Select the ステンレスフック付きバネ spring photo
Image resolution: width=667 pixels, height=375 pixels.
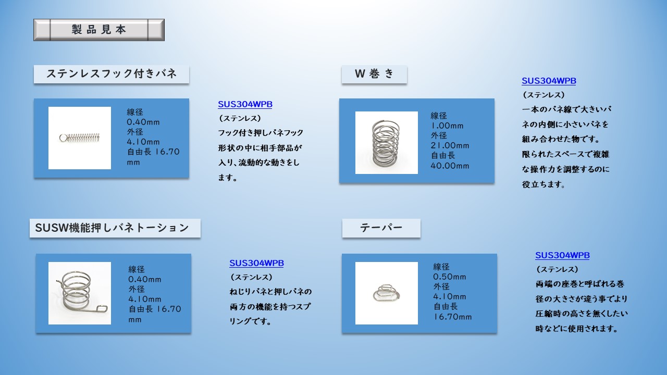[80, 138]
